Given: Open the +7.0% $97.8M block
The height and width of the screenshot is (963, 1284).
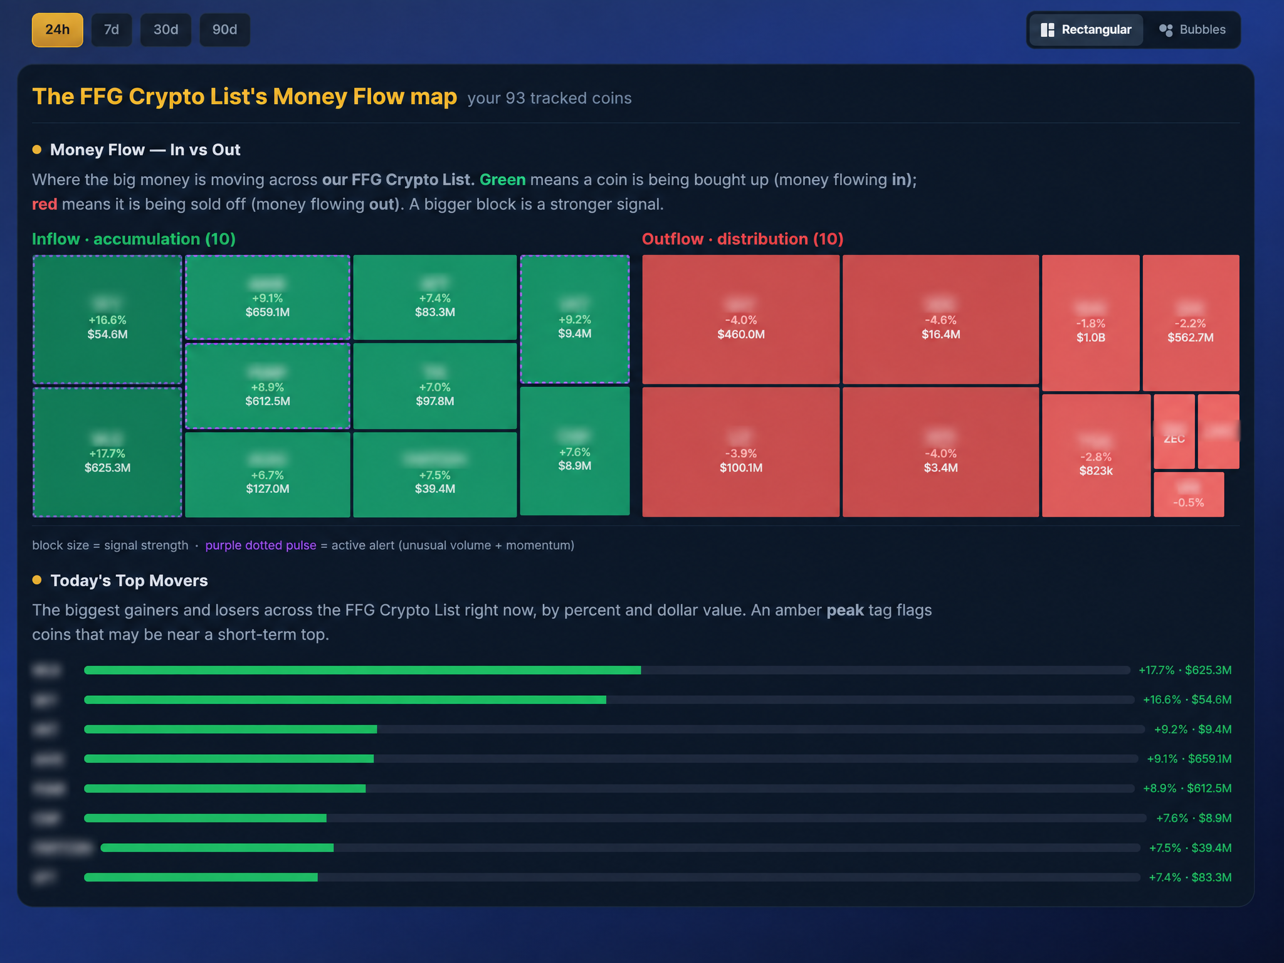Looking at the screenshot, I should (x=435, y=386).
